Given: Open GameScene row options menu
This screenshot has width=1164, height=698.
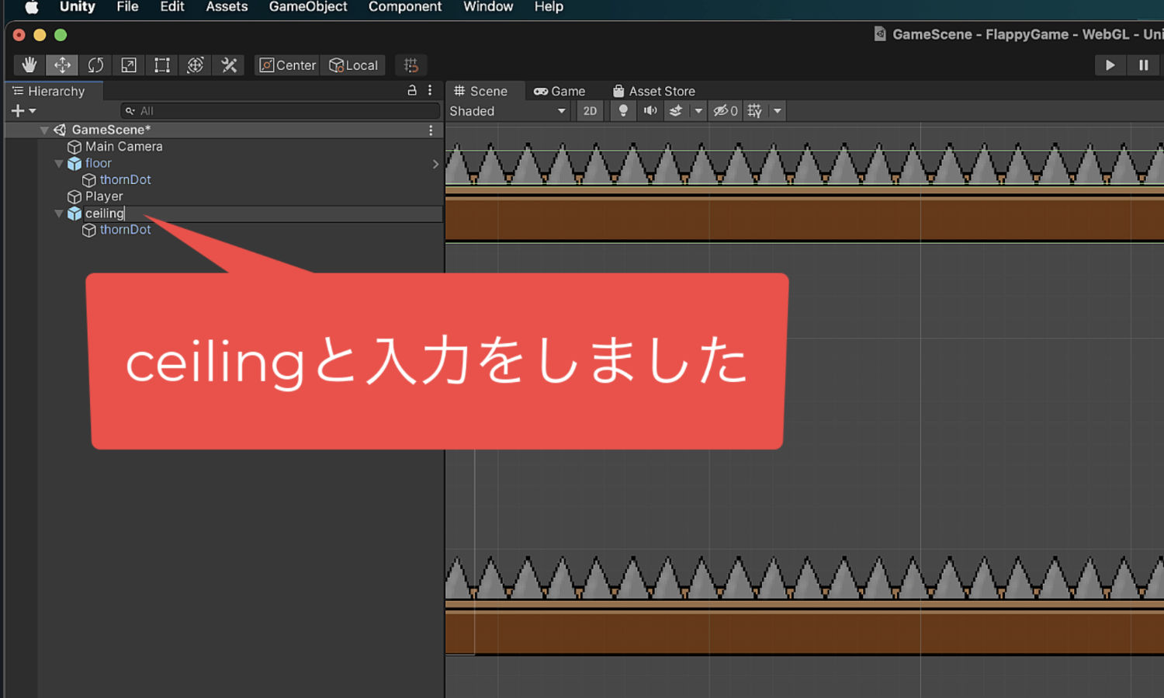Looking at the screenshot, I should (431, 130).
